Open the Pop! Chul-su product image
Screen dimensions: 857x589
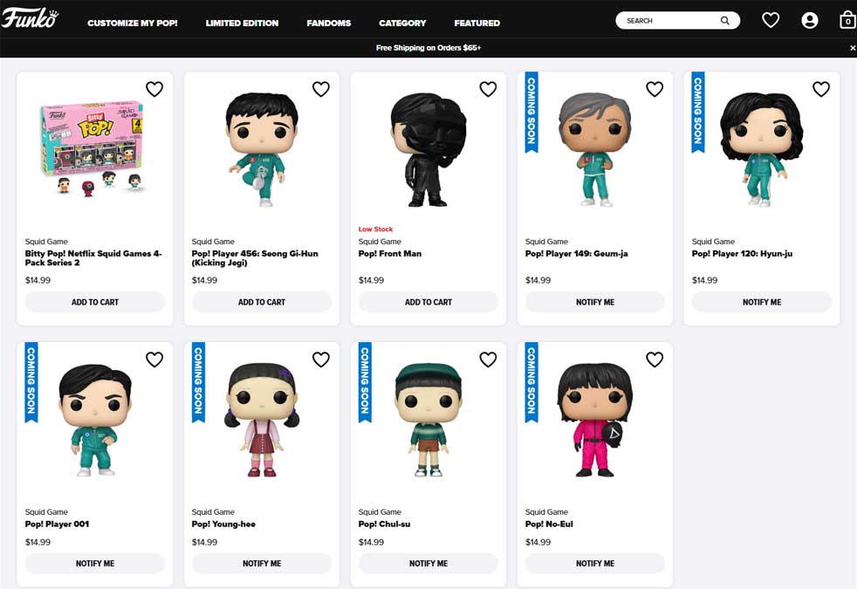click(x=428, y=420)
